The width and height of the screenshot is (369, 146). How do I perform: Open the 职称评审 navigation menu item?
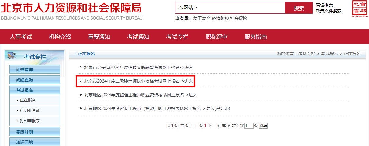[x=217, y=37]
